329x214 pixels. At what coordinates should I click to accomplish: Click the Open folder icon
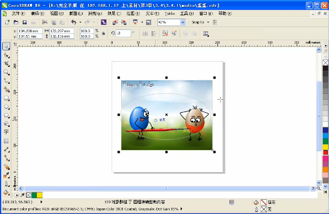(x=16, y=22)
